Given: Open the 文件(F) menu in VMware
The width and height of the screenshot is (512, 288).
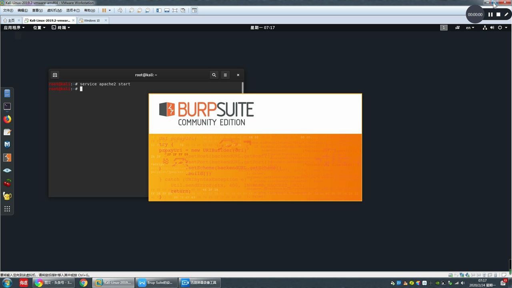Looking at the screenshot, I should (8, 10).
